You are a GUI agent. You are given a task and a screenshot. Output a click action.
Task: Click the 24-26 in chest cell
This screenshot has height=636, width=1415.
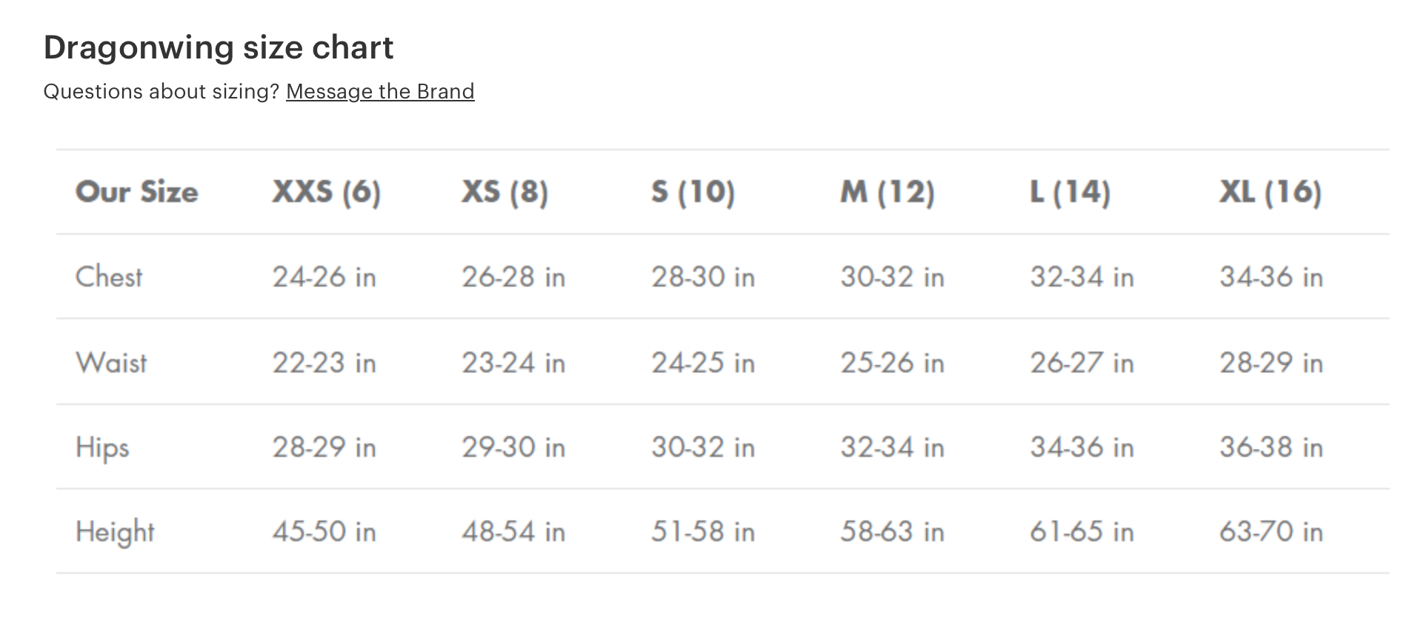(324, 277)
